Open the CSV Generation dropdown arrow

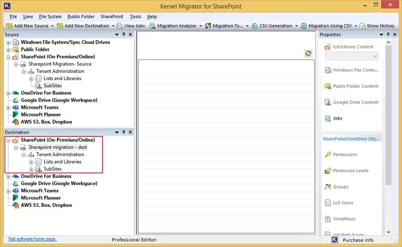[296, 26]
